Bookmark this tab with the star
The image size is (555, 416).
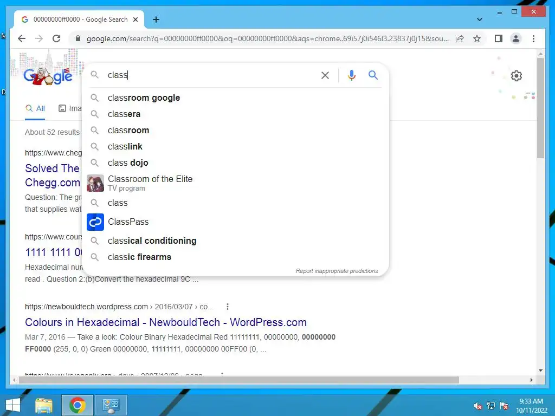(477, 38)
